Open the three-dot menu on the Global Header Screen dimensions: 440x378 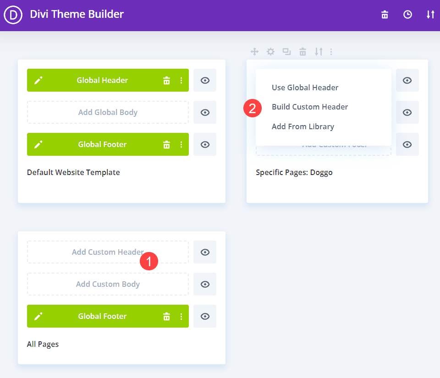181,81
